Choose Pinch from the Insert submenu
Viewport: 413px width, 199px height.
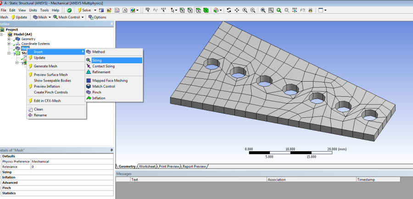point(114,92)
